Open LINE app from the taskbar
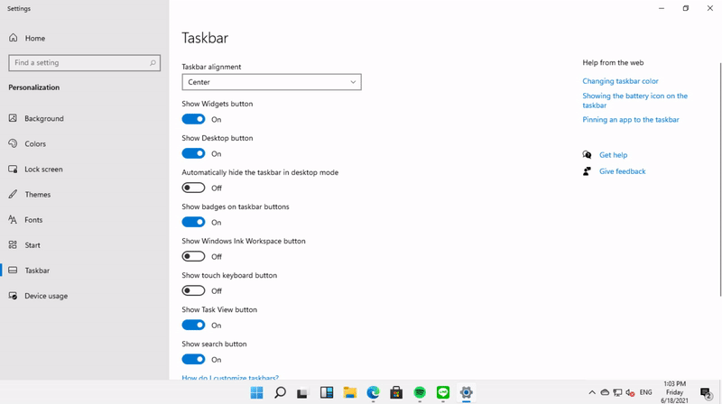The image size is (722, 404). tap(443, 392)
